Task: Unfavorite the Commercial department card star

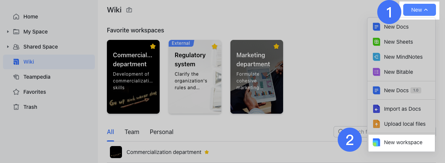Action: [x=153, y=46]
